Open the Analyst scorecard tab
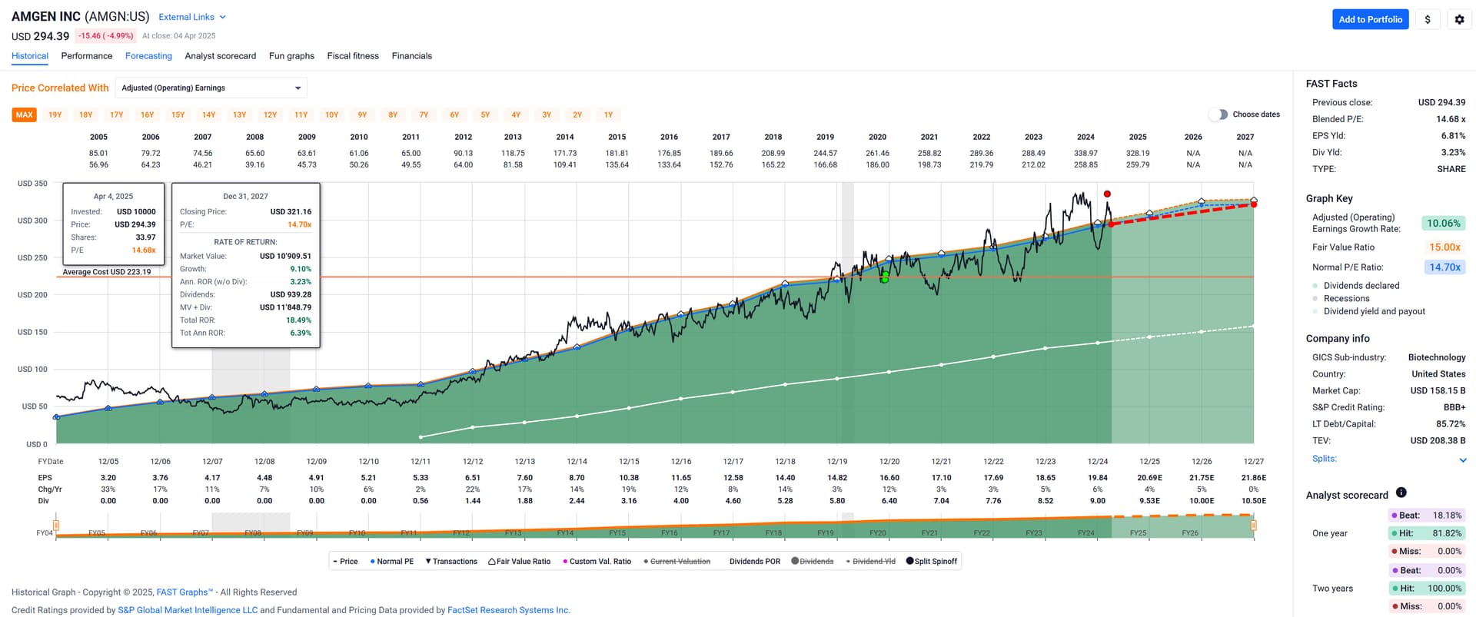The image size is (1476, 617). (221, 56)
